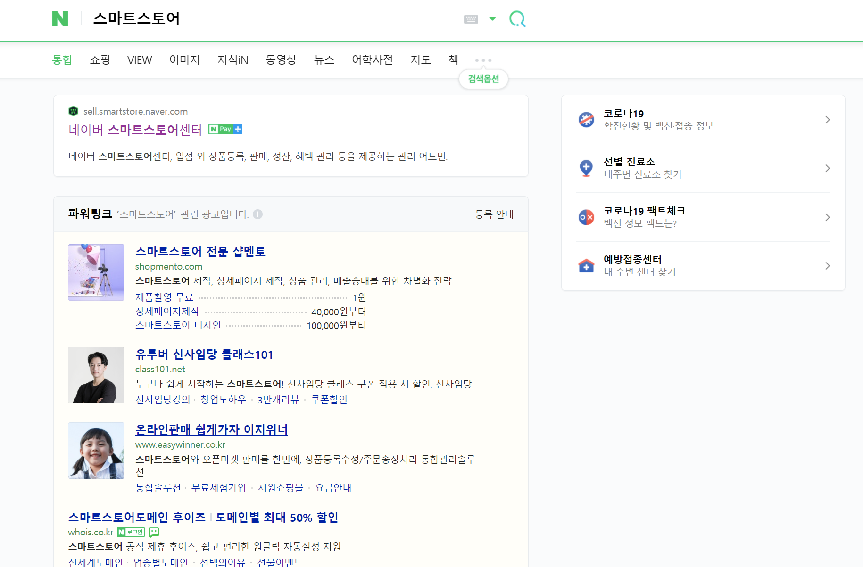Open the 상세페이지제작 price link
863x567 pixels.
point(167,312)
